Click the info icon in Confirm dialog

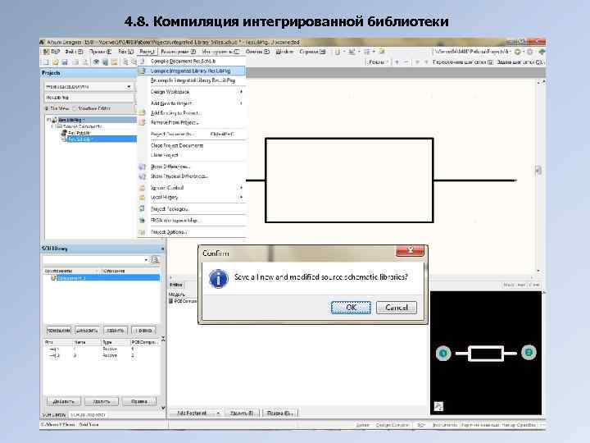tap(219, 279)
